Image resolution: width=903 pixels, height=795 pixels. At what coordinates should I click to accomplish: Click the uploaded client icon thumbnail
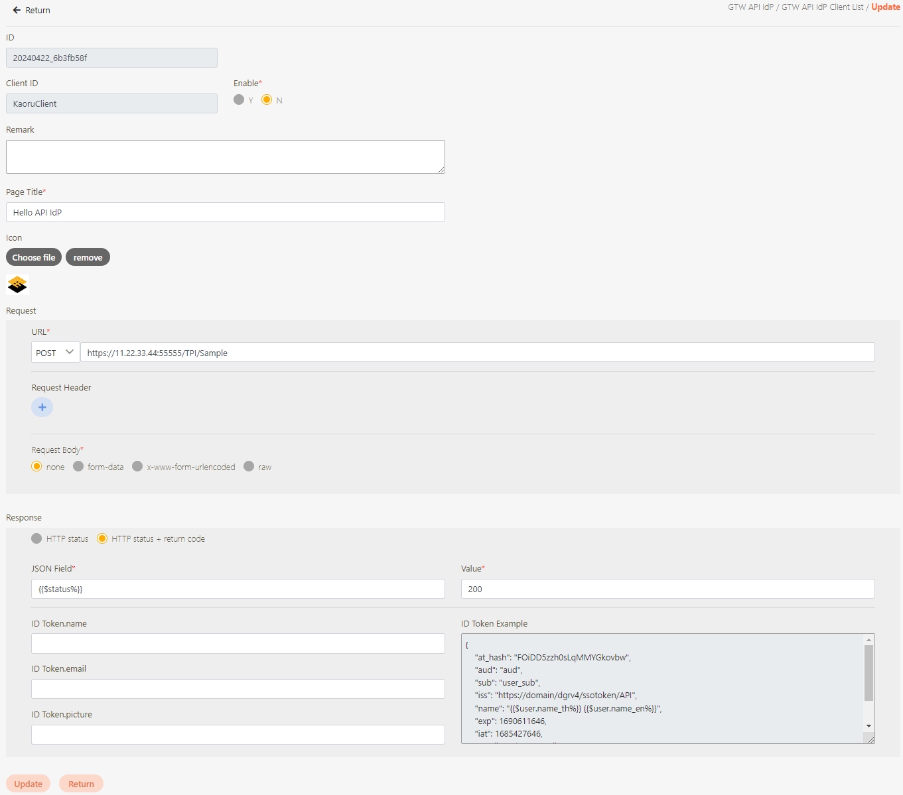point(17,284)
